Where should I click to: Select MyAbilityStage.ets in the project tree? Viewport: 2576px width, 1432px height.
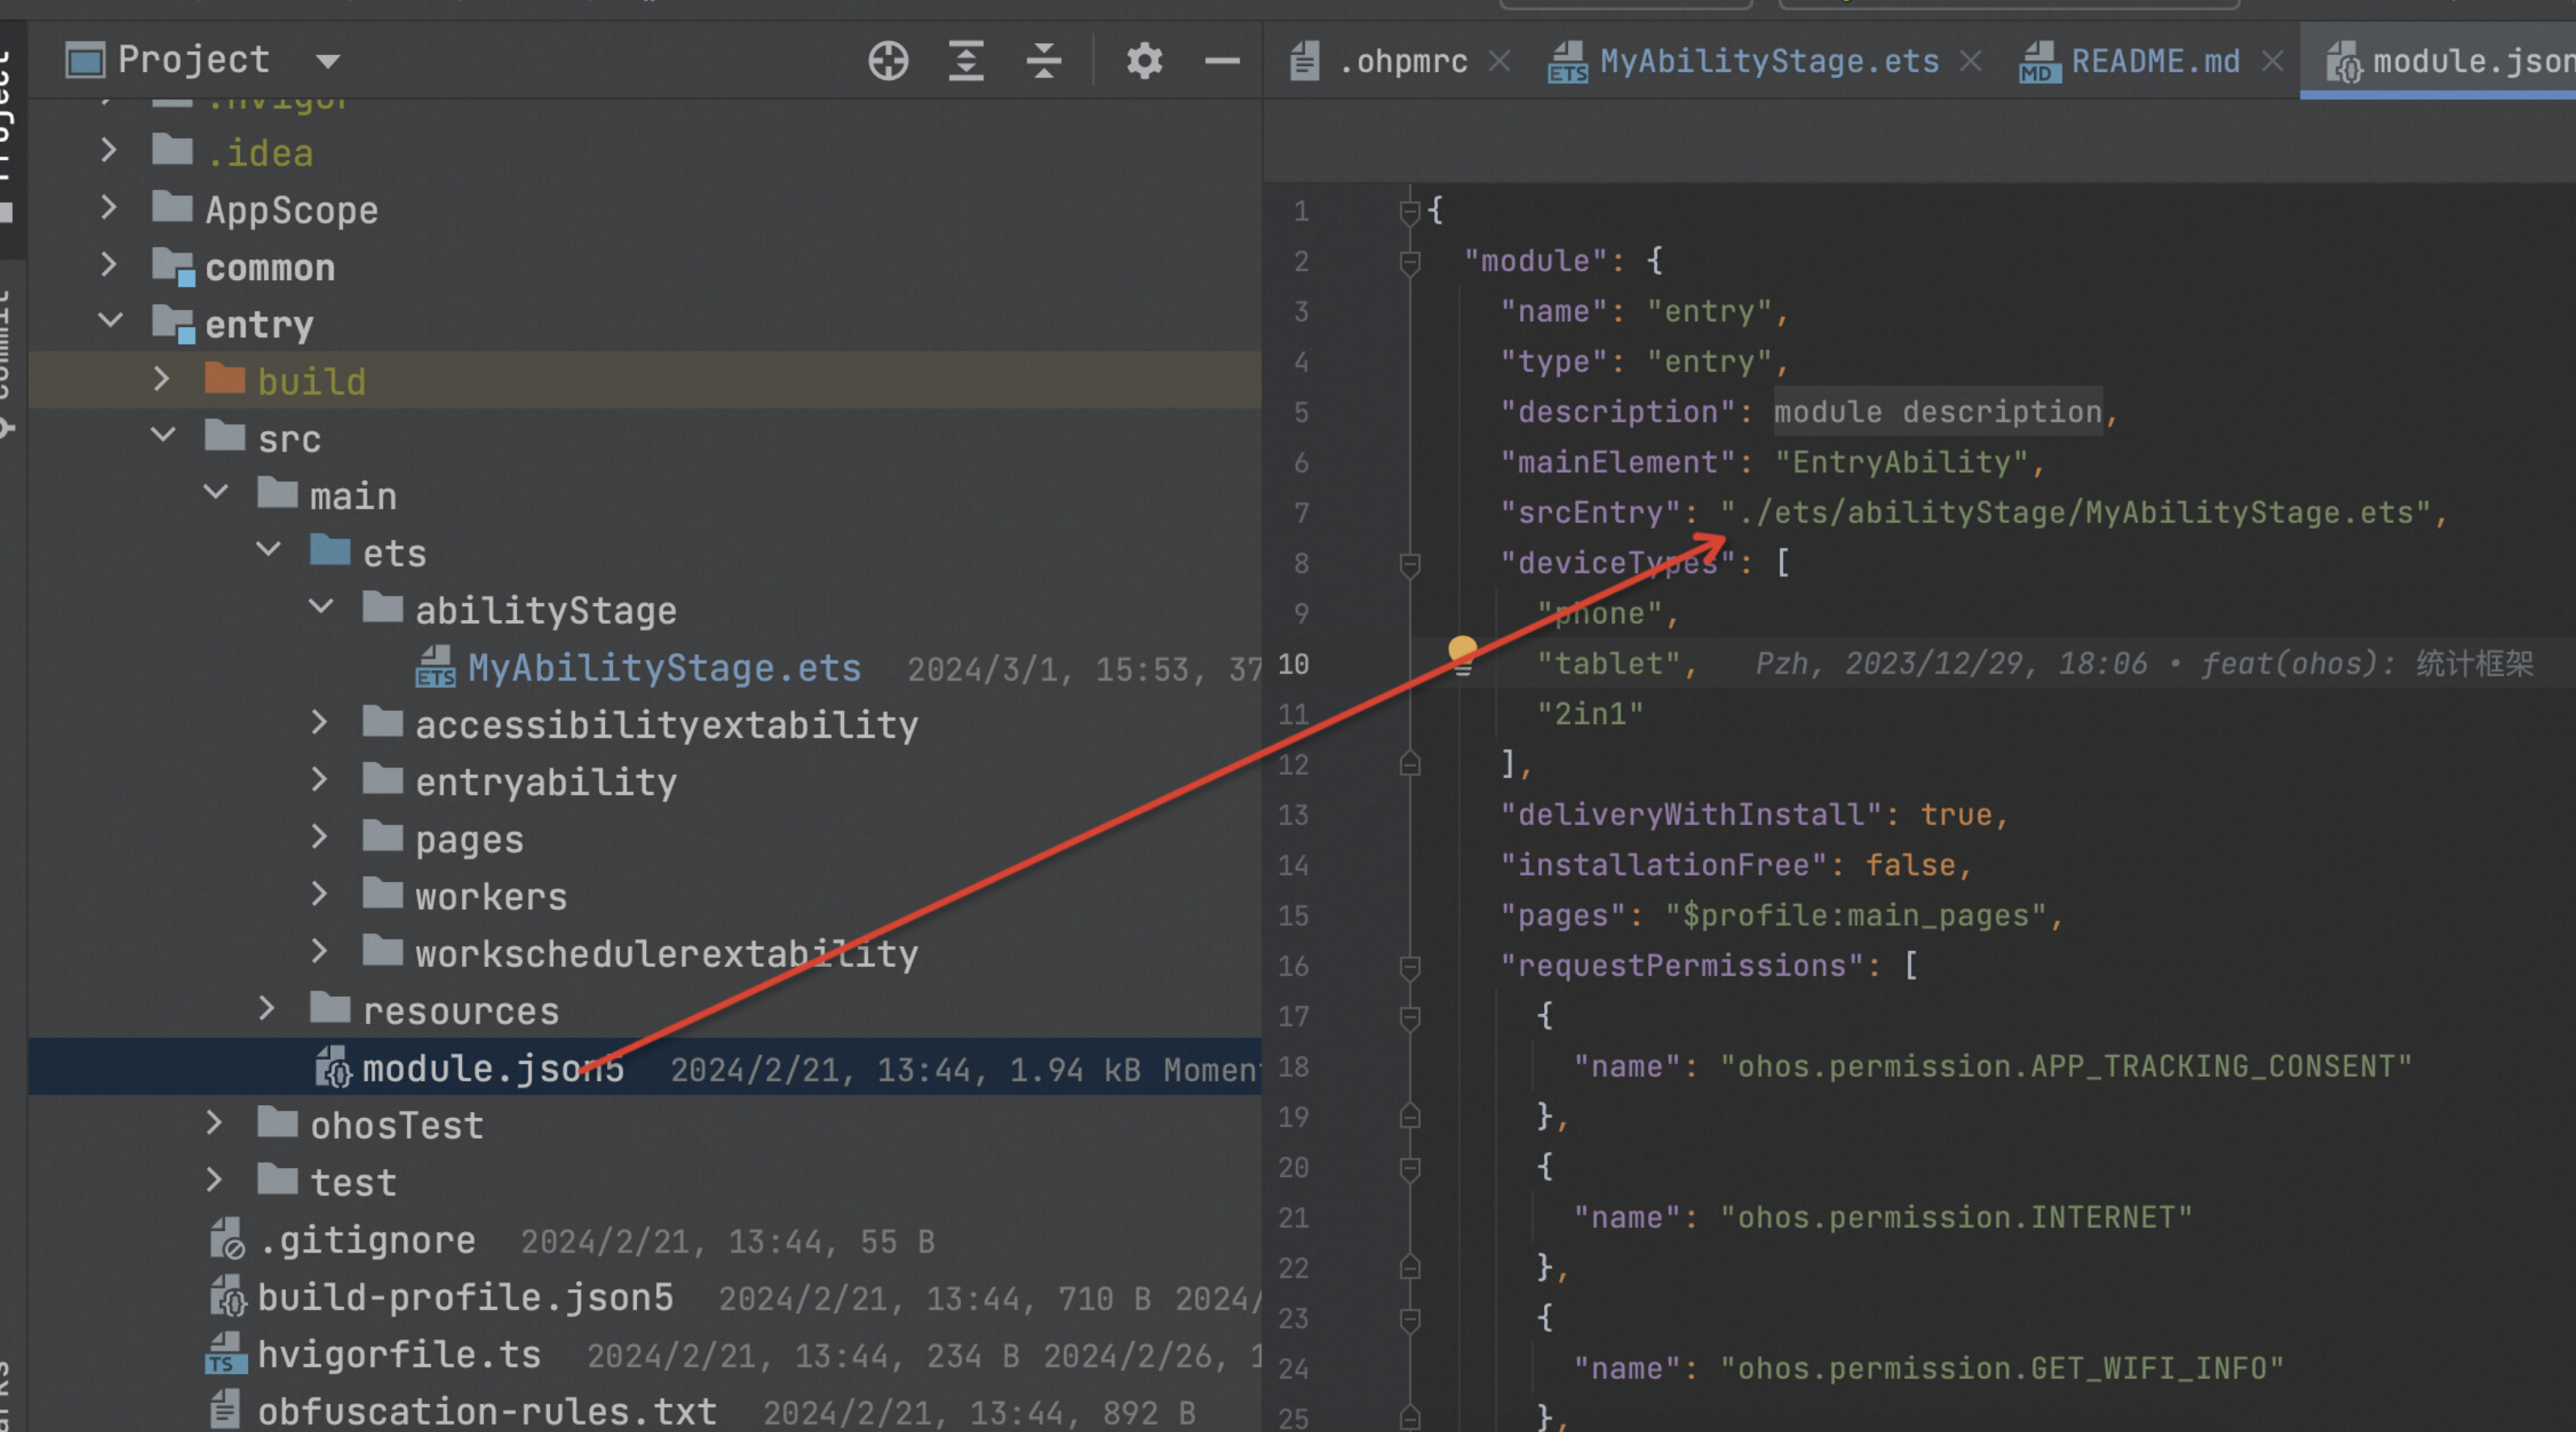coord(664,668)
